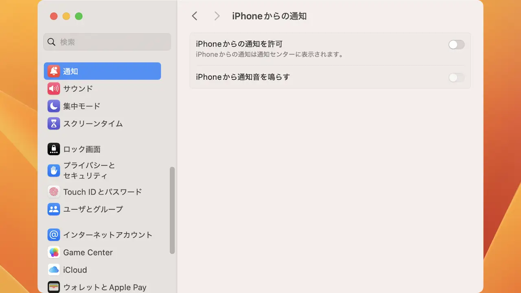Toggle iPhoneから通知音を鳴らす switch
The image size is (521, 293).
[456, 77]
